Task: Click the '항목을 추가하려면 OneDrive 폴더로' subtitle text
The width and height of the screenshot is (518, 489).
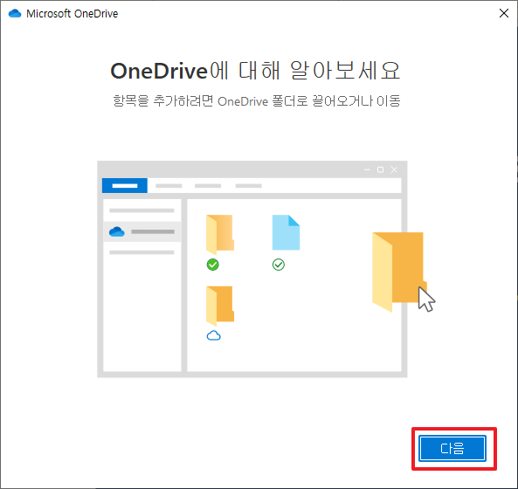Action: pos(211,100)
